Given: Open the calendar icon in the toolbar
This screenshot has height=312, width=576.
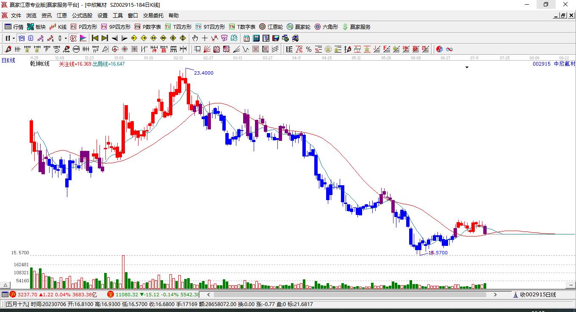Looking at the screenshot, I should 246,38.
